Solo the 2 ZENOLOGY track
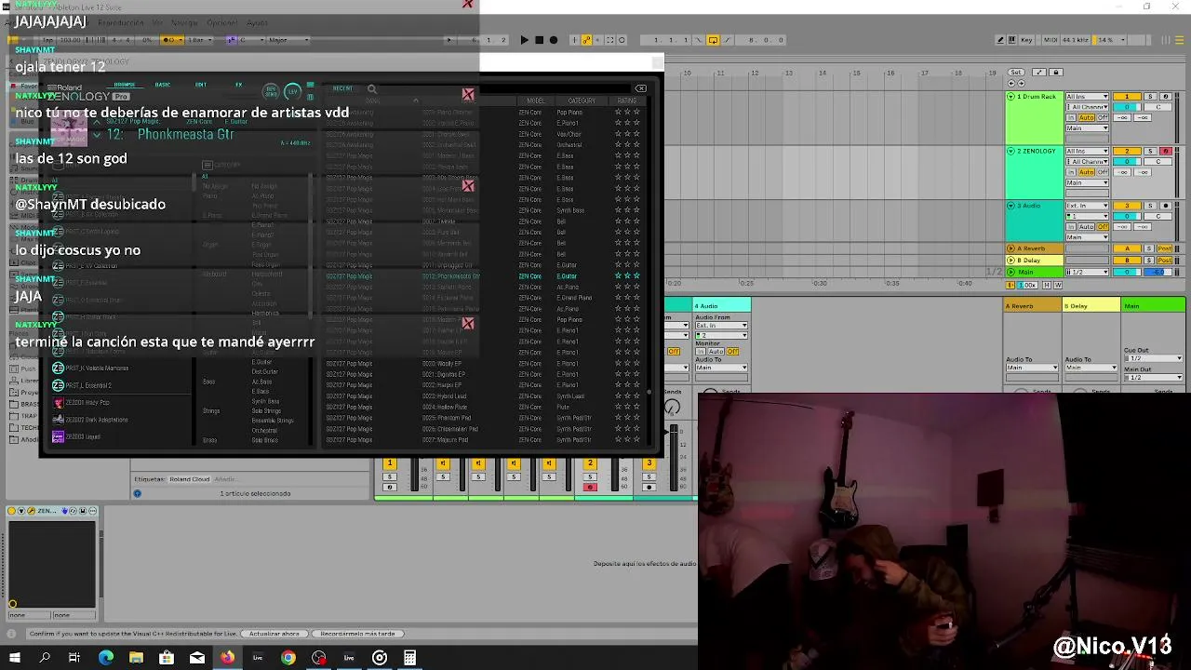 (1150, 151)
